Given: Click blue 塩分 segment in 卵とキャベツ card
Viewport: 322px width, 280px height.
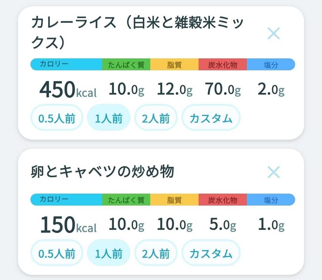Looking at the screenshot, I should [271, 200].
